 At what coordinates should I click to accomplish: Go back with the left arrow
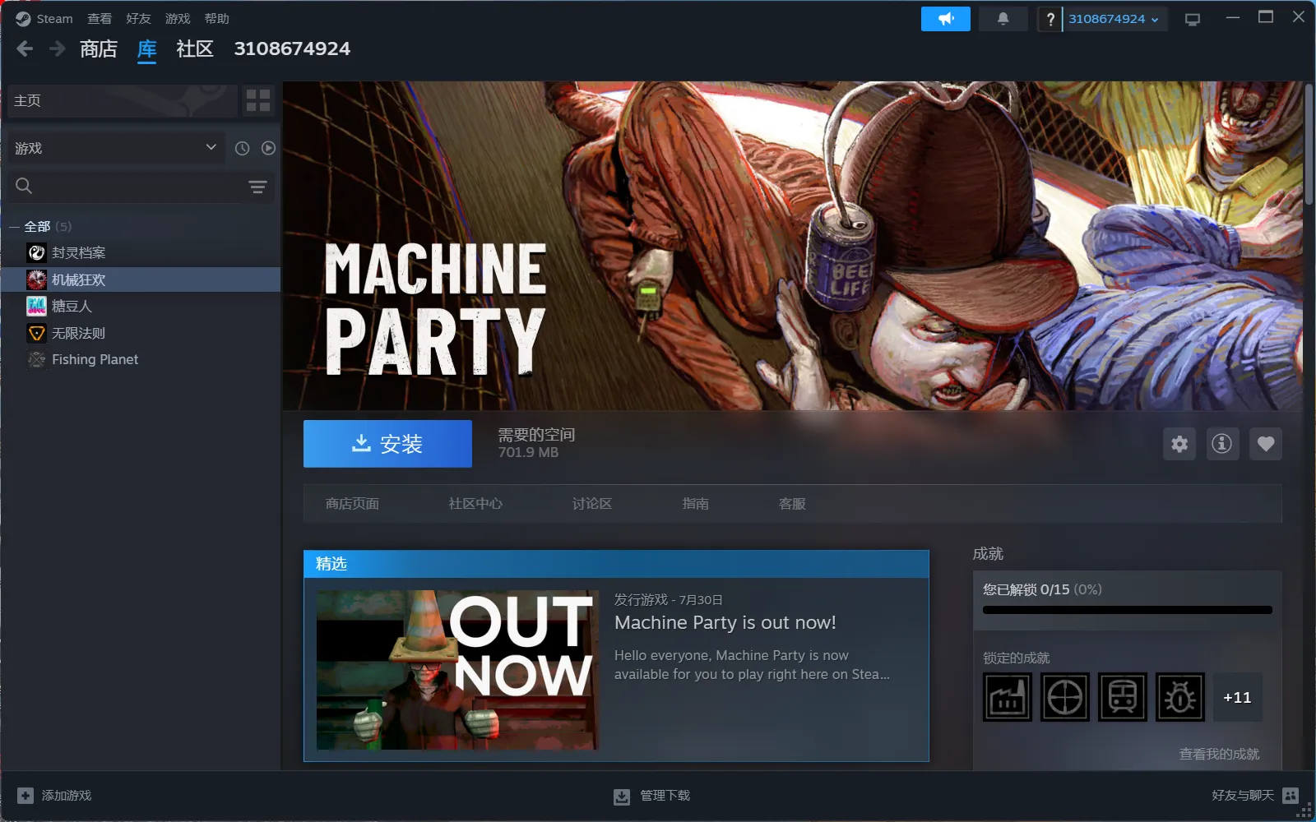point(25,49)
